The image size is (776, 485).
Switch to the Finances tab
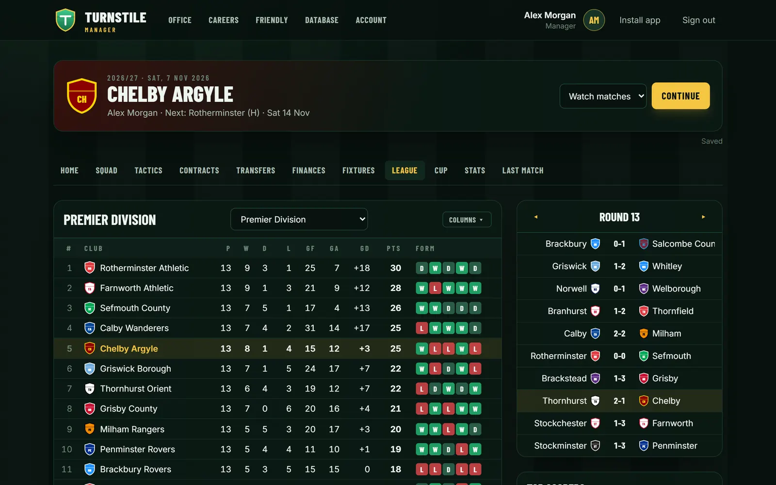[308, 170]
